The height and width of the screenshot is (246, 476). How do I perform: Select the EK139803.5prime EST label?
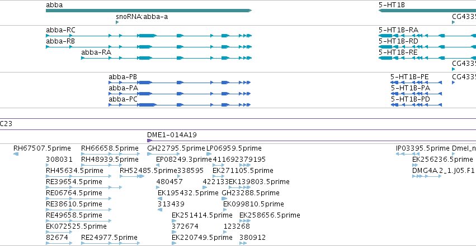tap(259, 182)
